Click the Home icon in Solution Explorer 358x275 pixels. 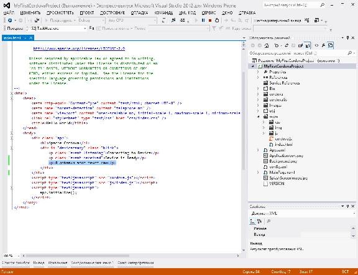[267, 45]
